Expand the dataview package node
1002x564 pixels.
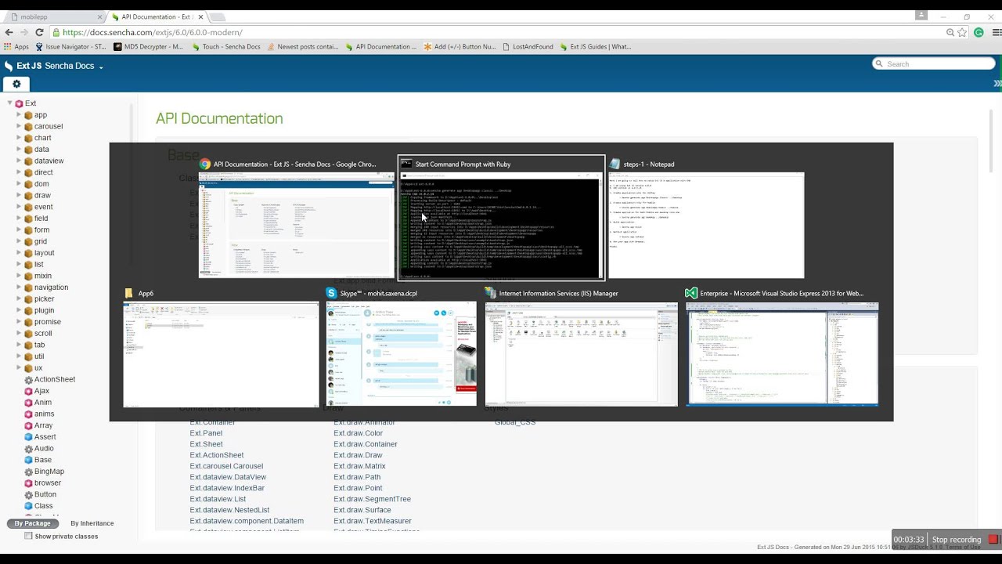[x=19, y=161]
